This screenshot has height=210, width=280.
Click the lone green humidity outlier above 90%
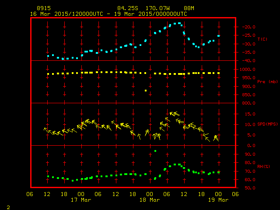pyautogui.click(x=155, y=151)
